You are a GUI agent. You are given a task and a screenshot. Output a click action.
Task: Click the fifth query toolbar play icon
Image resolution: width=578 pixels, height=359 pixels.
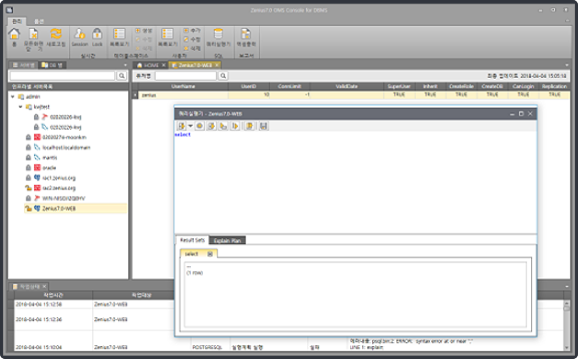(x=235, y=126)
